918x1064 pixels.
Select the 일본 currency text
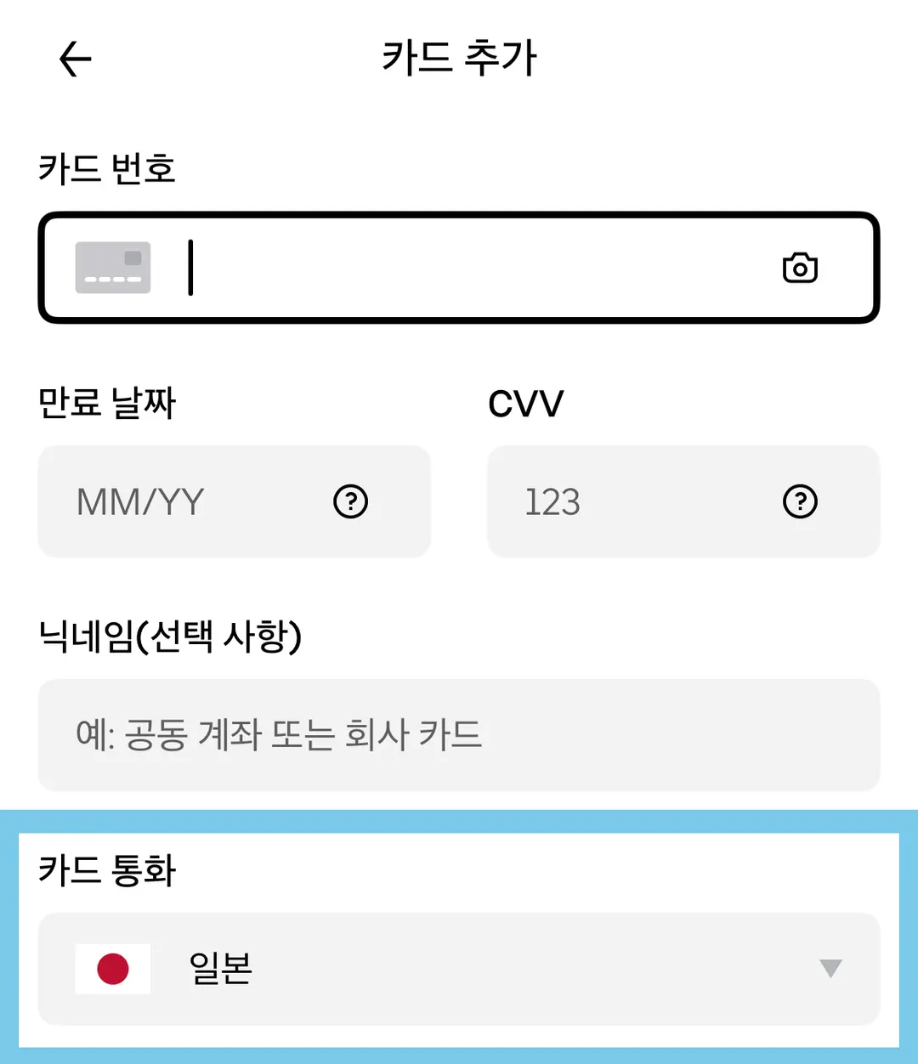pos(221,969)
